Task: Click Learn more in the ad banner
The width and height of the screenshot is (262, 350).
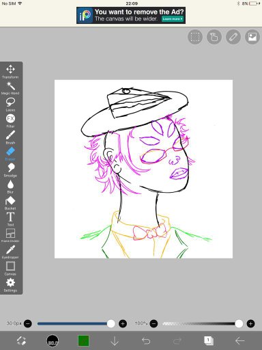Action: coord(173,19)
